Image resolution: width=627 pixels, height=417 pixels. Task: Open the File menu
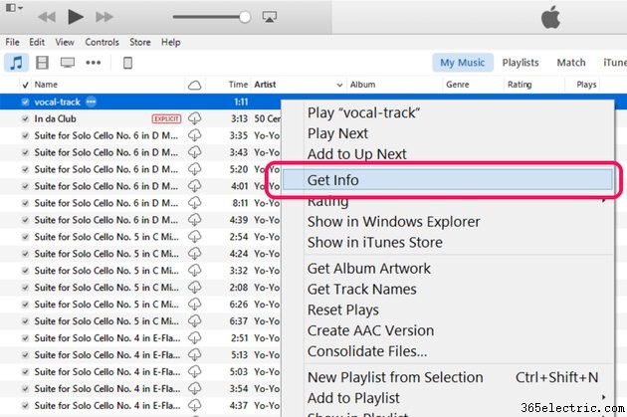(12, 42)
